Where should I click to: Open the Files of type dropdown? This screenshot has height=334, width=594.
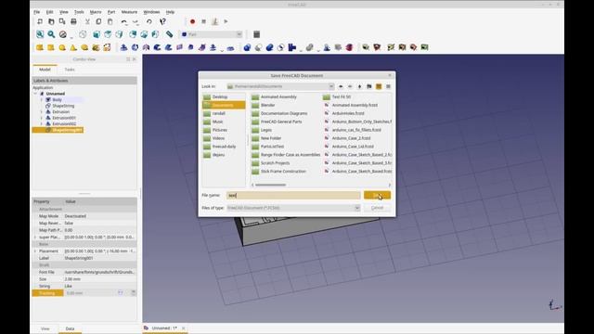(356, 208)
